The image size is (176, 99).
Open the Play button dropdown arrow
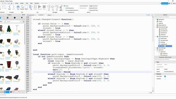pyautogui.click(x=31, y=11)
